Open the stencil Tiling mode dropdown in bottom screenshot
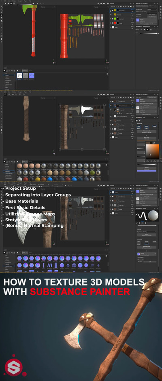This screenshot has height=381, width=162. pyautogui.click(x=150, y=232)
